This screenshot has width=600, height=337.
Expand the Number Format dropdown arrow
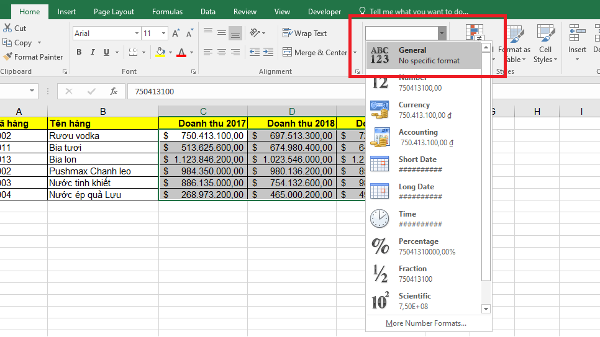(442, 34)
